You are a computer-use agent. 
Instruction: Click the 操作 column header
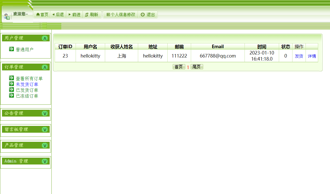click(299, 47)
